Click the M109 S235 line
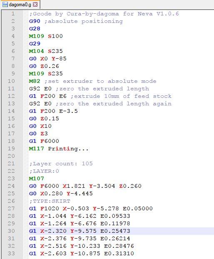This screenshot has width=214, height=259. 46,74
